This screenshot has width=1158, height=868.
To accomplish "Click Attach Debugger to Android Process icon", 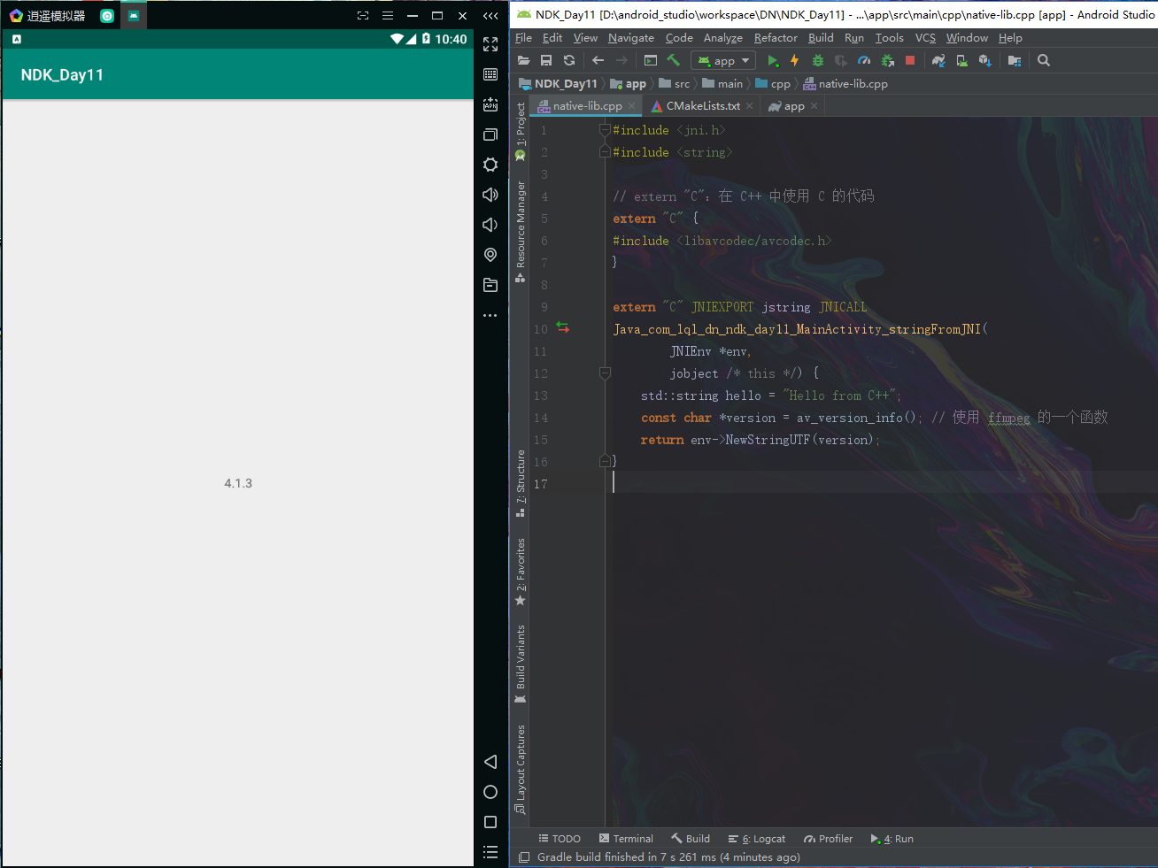I will 887,60.
